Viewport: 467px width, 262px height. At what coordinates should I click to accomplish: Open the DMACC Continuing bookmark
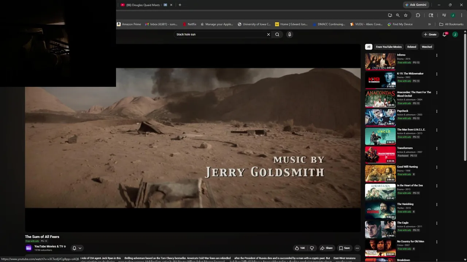coord(328,24)
